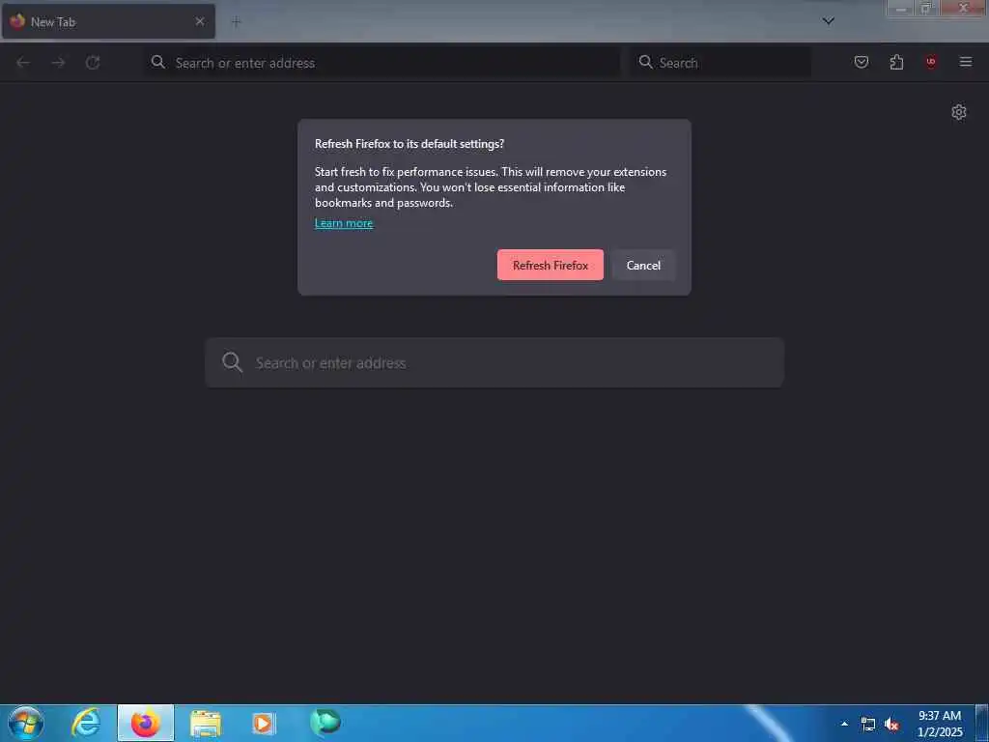This screenshot has height=742, width=989.
Task: Open the Windows Start menu
Action: click(26, 723)
